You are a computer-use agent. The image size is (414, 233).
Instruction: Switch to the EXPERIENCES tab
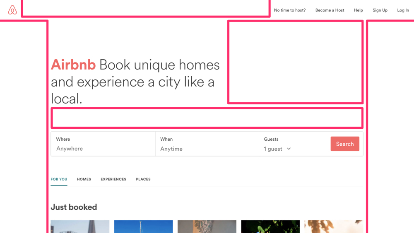pyautogui.click(x=113, y=179)
